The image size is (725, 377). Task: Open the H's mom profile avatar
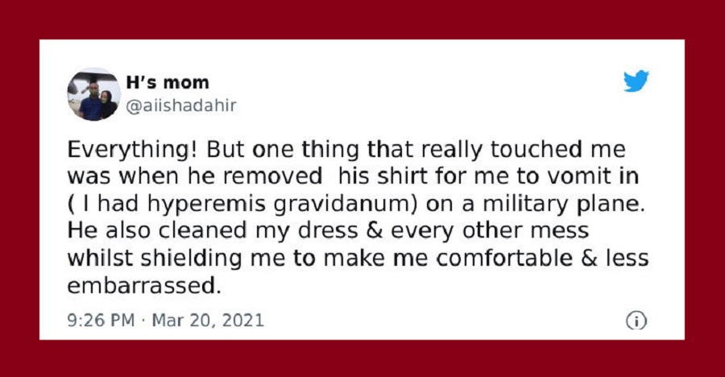click(94, 94)
